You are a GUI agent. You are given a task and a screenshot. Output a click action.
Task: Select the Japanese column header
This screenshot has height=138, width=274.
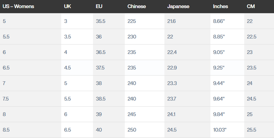pyautogui.click(x=178, y=6)
